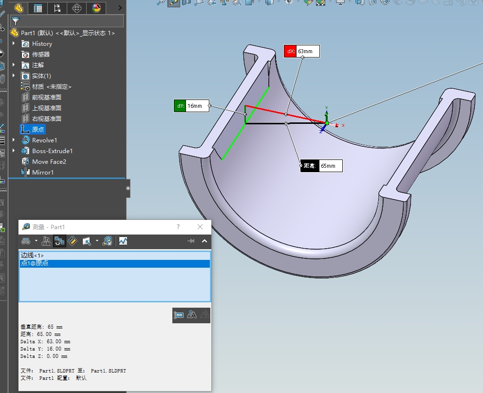Click the Projected On plane icon
Screen dimensions: 483x393
[x=87, y=241]
